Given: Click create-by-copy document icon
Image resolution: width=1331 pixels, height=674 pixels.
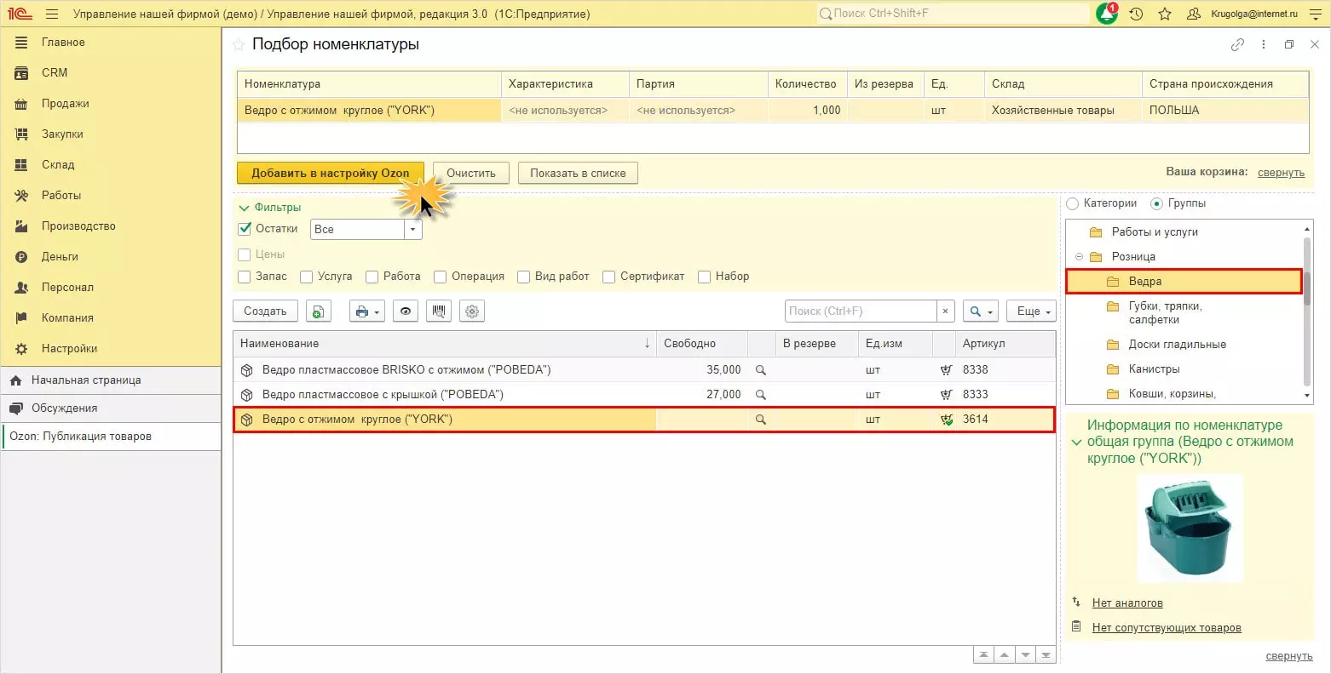Looking at the screenshot, I should [x=317, y=311].
